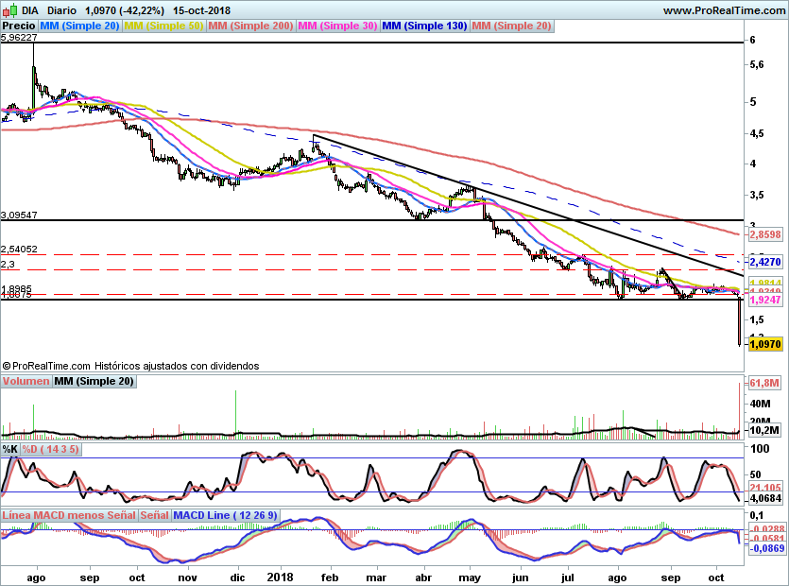This screenshot has width=789, height=586.
Task: Click the 61,8M volume value tag
Action: point(763,383)
